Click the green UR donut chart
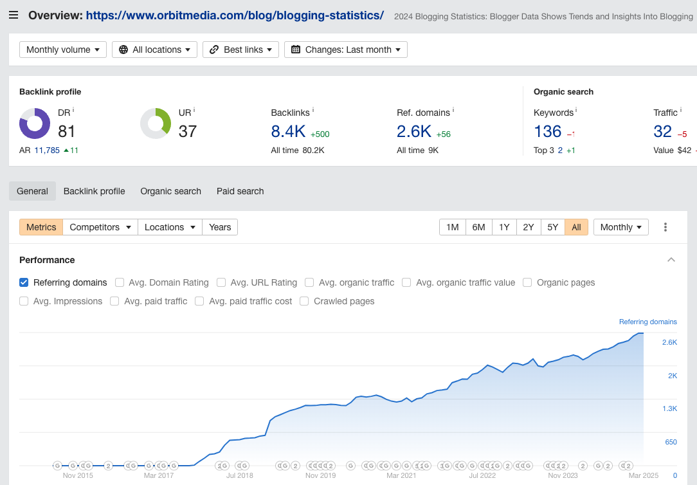 pyautogui.click(x=156, y=124)
